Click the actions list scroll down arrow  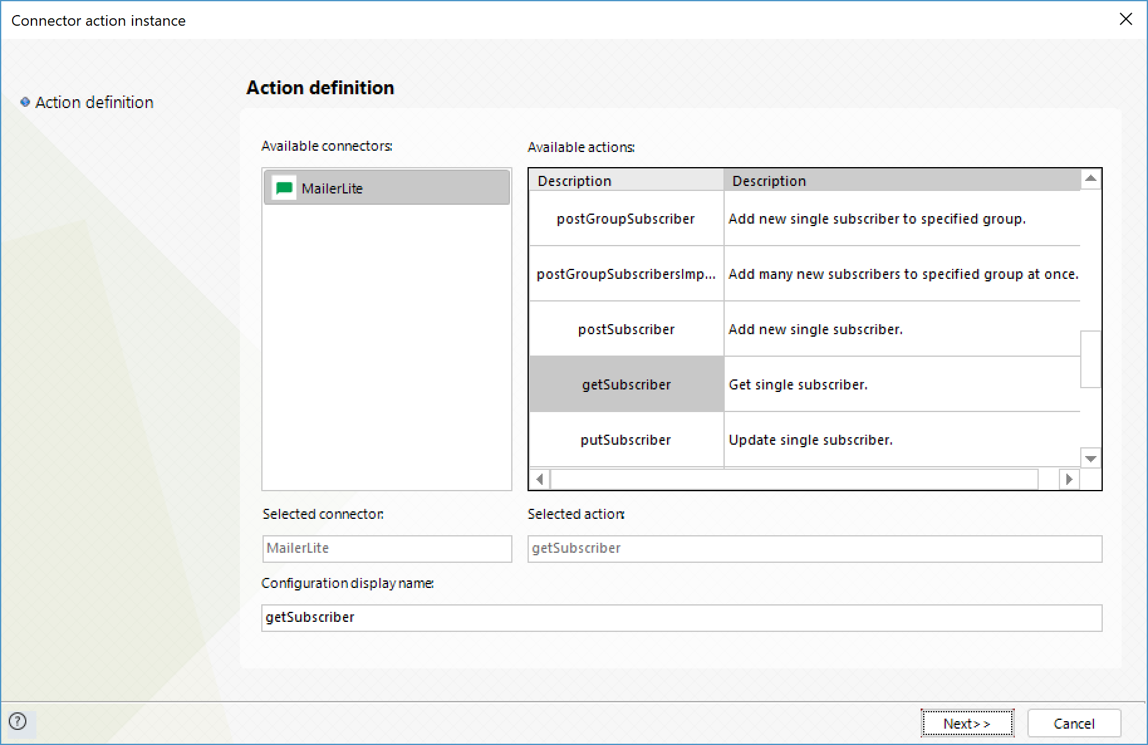1091,458
